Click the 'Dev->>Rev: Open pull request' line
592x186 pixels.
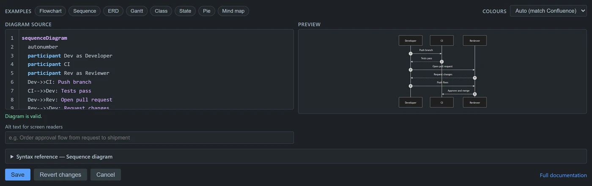(x=70, y=100)
